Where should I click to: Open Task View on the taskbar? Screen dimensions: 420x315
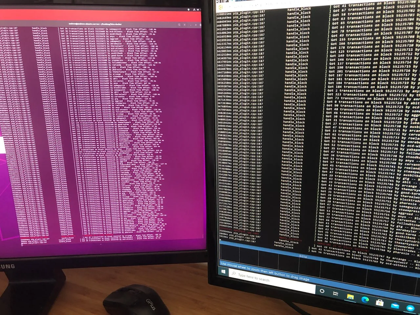point(336,293)
